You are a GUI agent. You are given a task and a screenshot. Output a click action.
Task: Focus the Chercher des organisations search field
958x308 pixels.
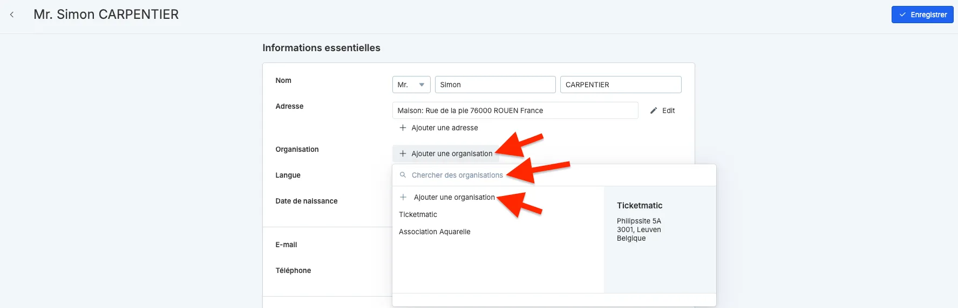[554, 175]
